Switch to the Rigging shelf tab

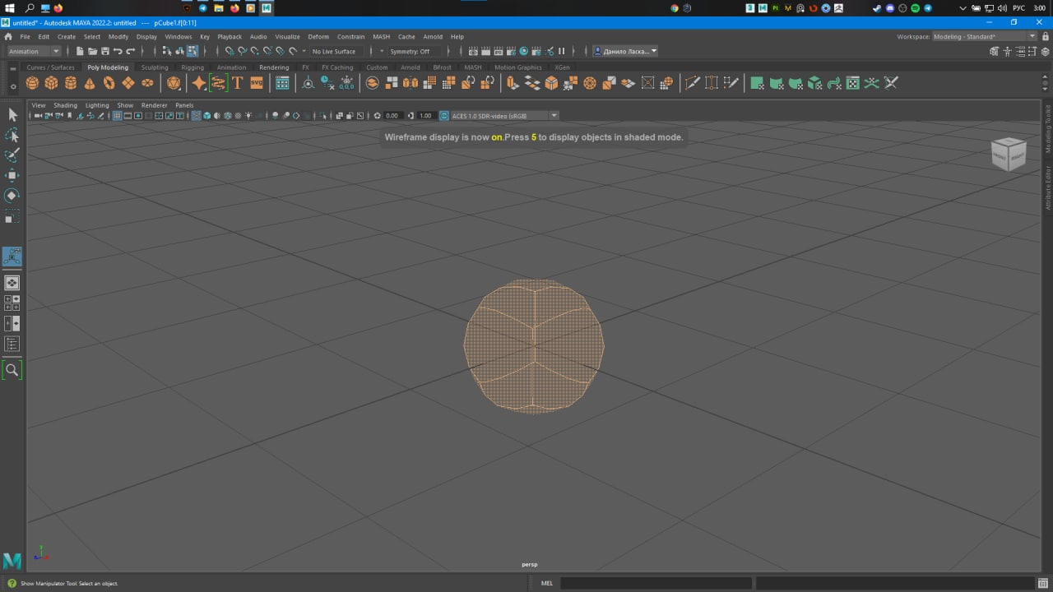tap(193, 67)
